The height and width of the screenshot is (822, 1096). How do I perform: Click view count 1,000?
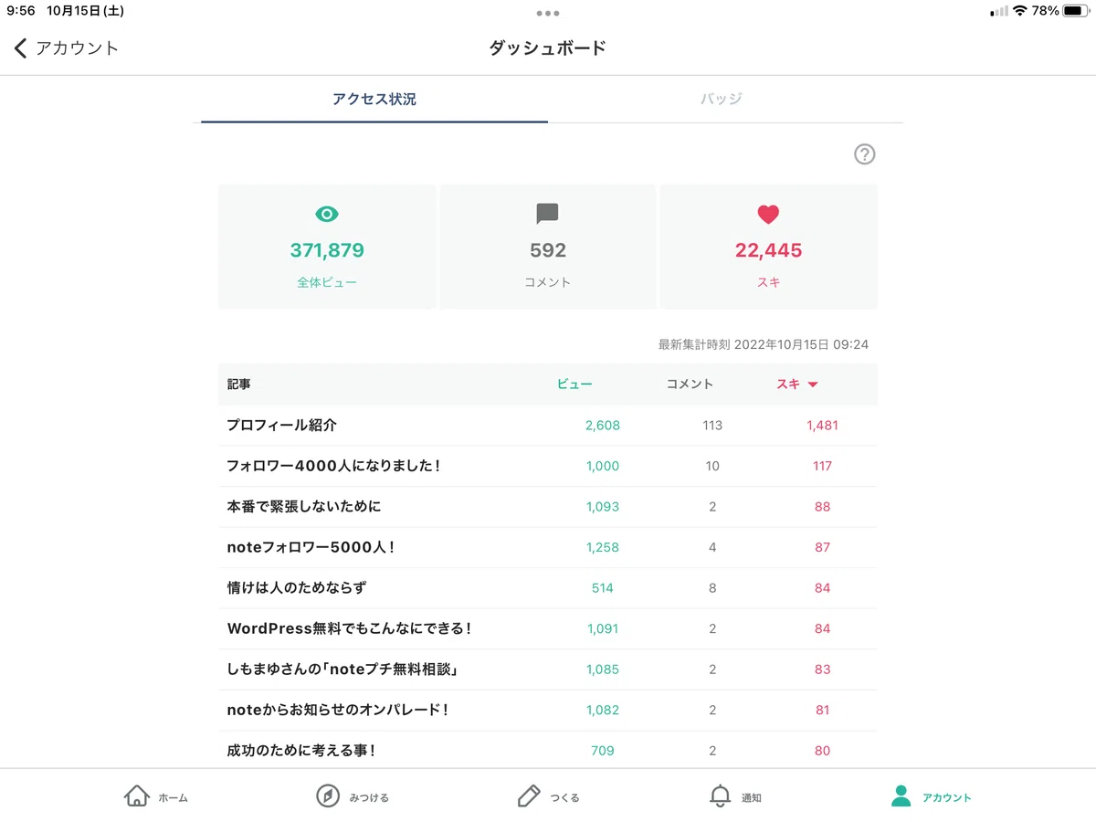coord(603,466)
